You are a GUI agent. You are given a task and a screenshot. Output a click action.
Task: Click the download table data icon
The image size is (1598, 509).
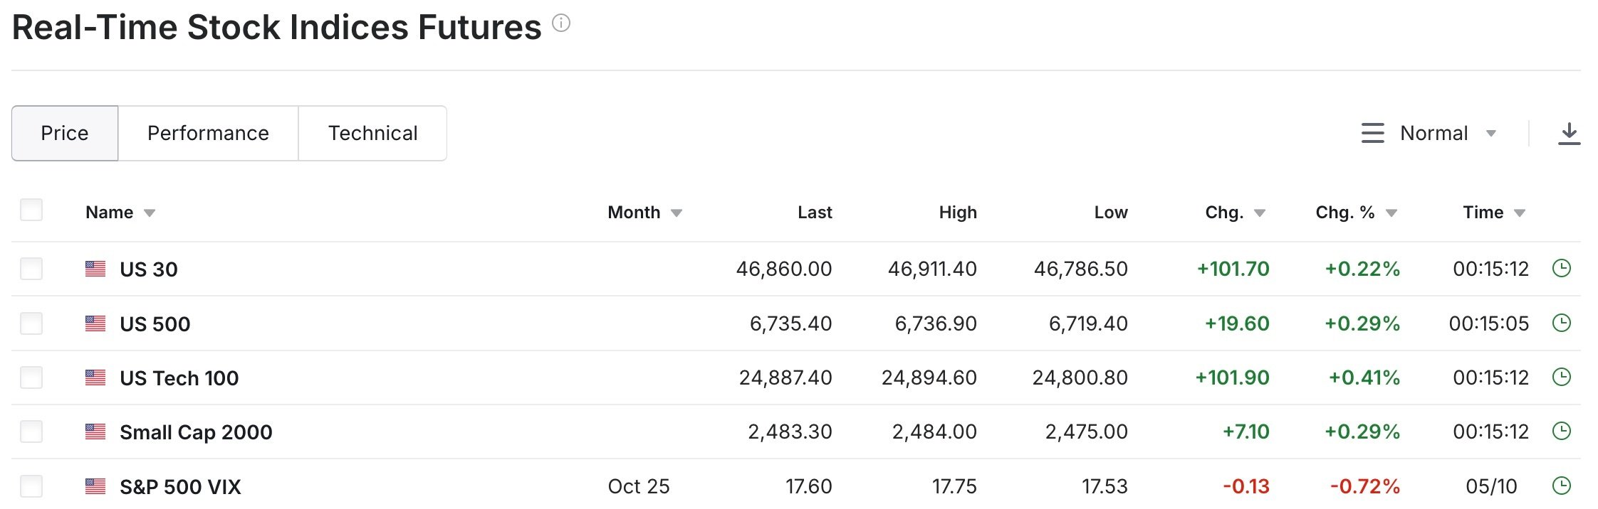click(1569, 134)
